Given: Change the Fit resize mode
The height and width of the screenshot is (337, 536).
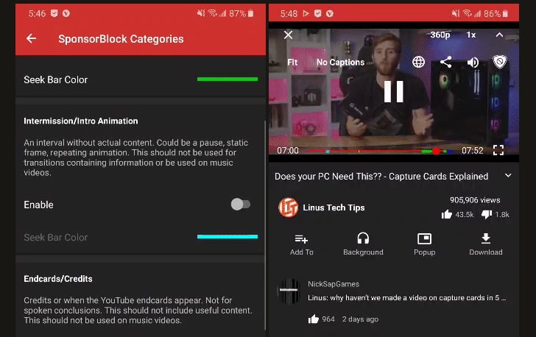Looking at the screenshot, I should point(292,63).
